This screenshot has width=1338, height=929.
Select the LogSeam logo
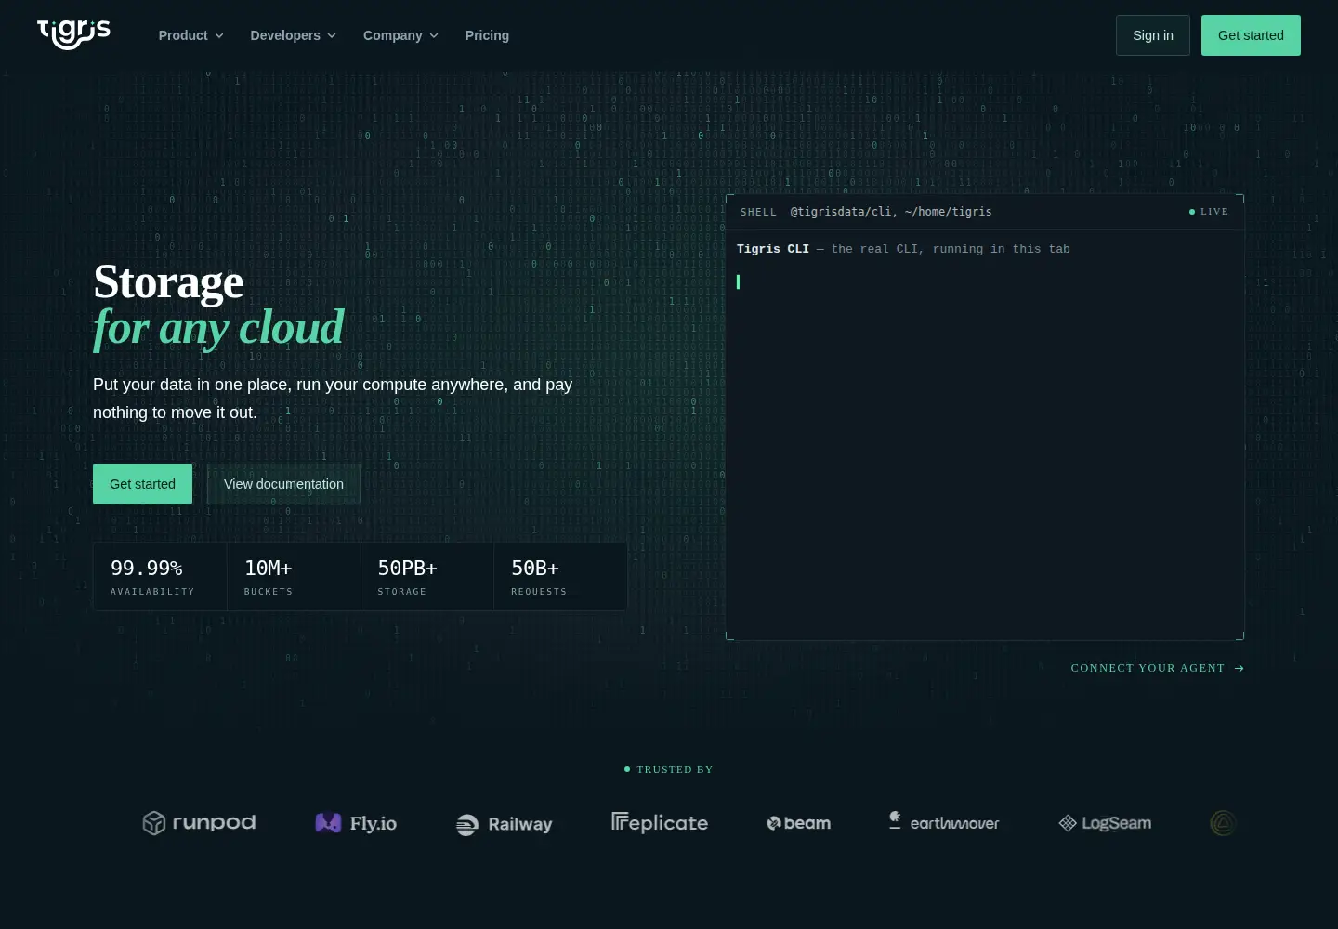tap(1105, 823)
